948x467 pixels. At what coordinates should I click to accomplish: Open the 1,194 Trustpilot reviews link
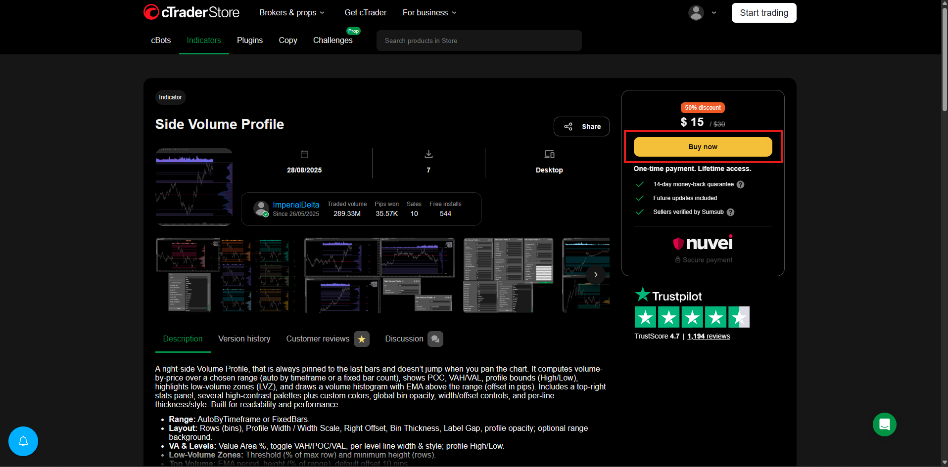click(x=708, y=336)
